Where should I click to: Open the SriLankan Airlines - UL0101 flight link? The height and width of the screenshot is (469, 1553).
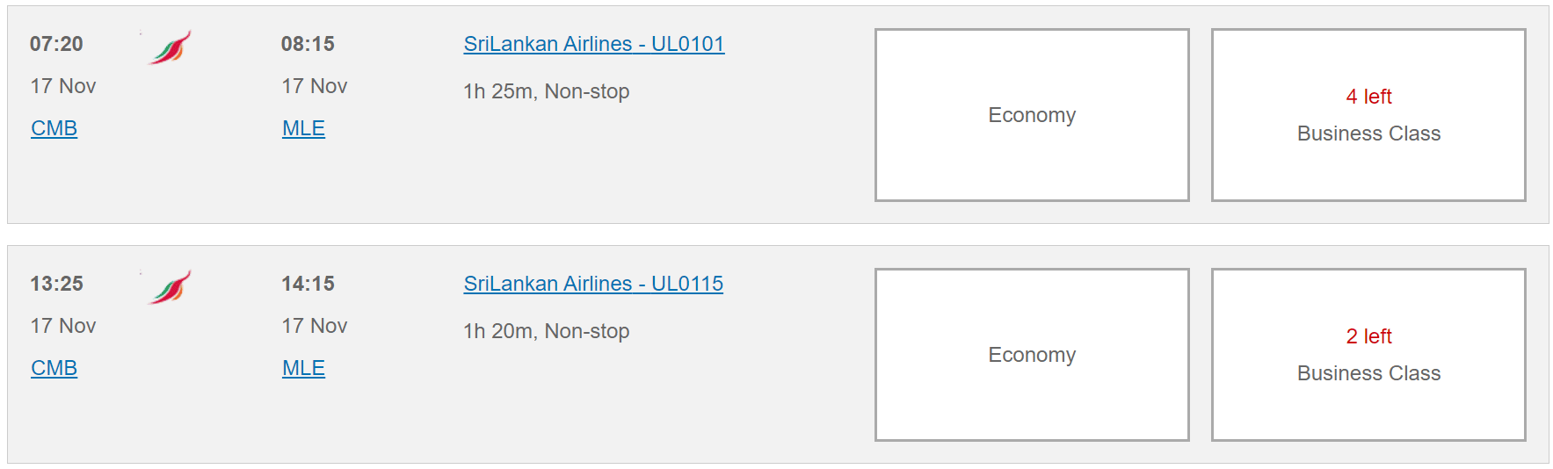(594, 44)
